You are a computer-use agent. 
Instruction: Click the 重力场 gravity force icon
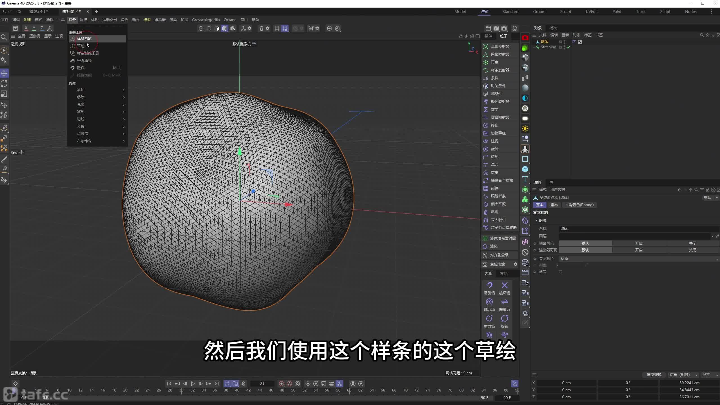coord(489,319)
